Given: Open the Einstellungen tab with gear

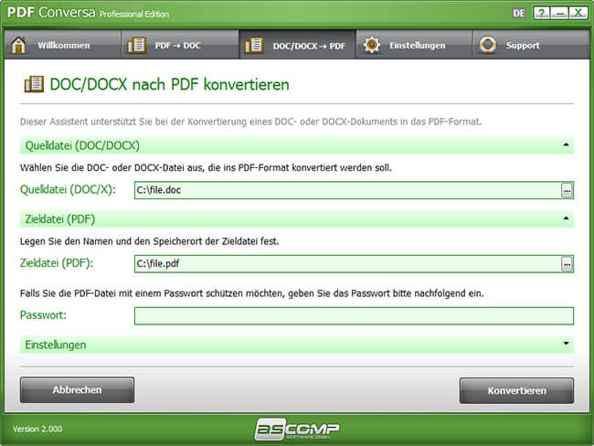Looking at the screenshot, I should pos(415,45).
